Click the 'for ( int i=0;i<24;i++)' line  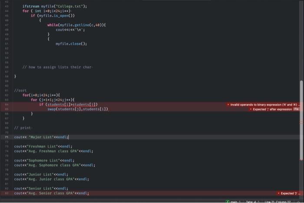coord(46,11)
